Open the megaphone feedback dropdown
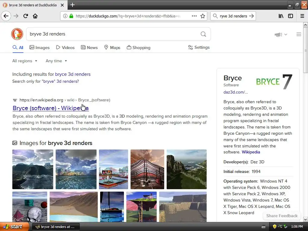 coord(281,35)
